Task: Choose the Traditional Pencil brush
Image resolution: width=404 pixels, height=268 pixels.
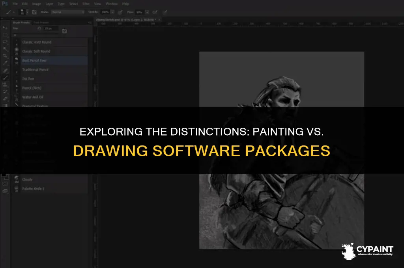Action: 50,69
